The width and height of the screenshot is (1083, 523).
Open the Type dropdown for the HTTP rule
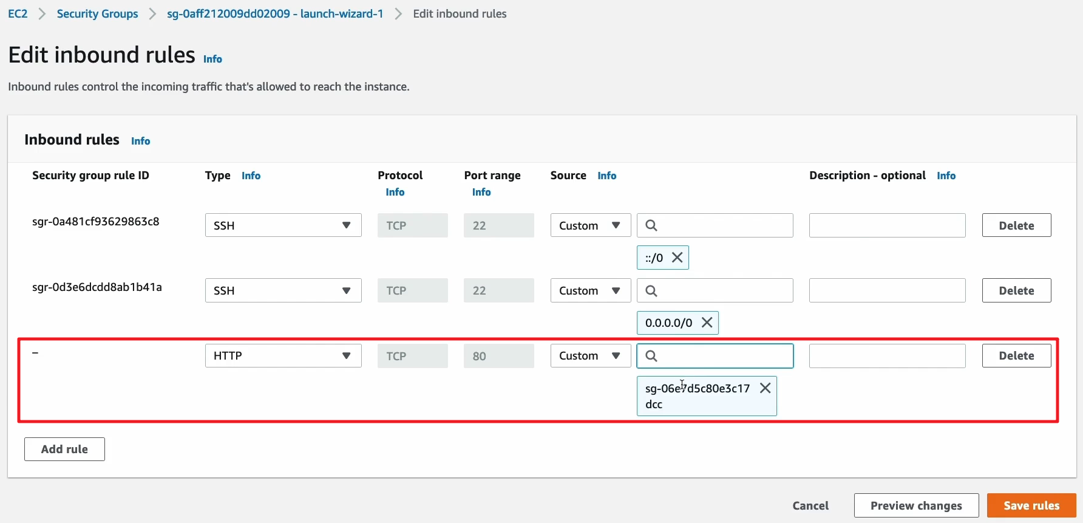coord(283,356)
